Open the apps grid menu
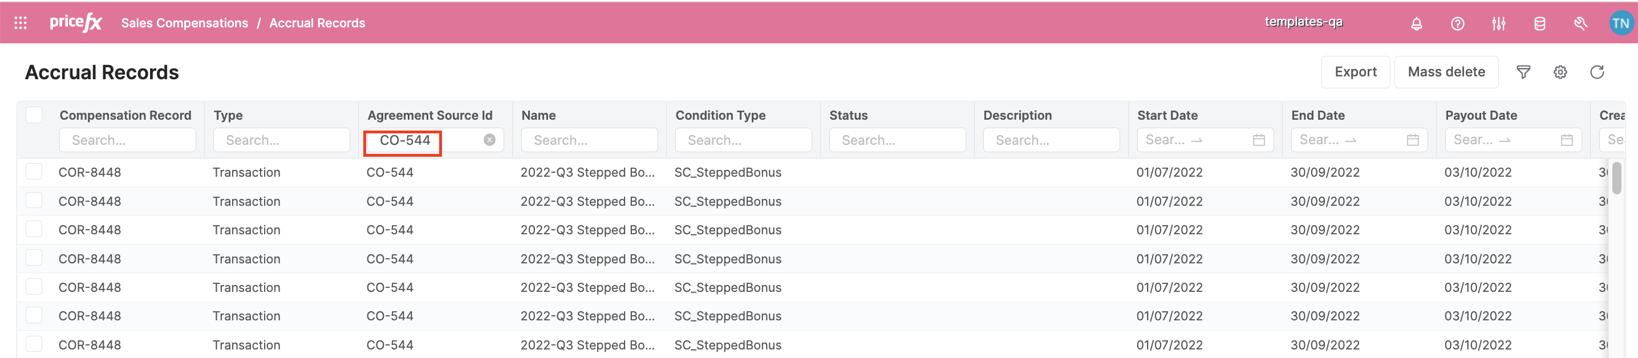1638x358 pixels. [x=21, y=23]
